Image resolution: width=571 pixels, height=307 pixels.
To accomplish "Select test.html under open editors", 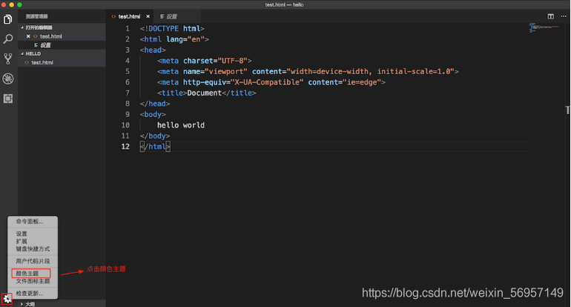I will pyautogui.click(x=51, y=36).
